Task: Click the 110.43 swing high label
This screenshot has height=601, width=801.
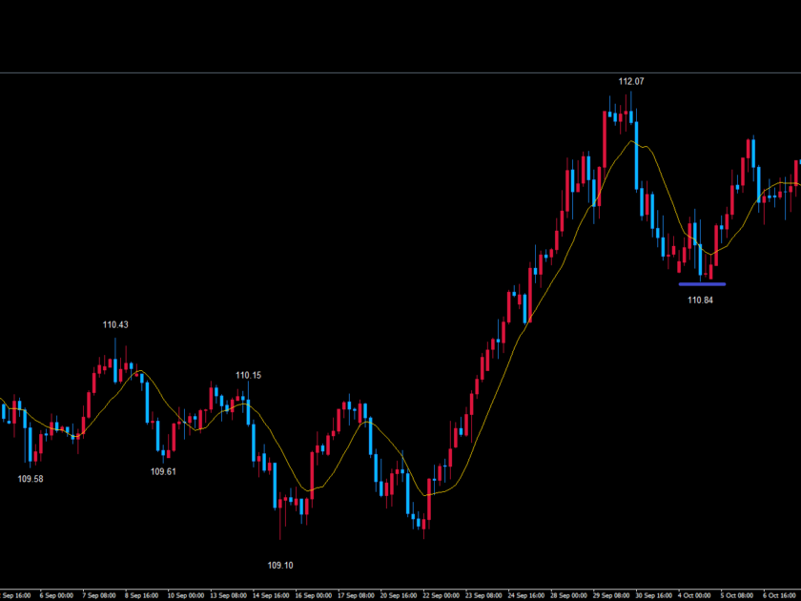Action: 116,325
